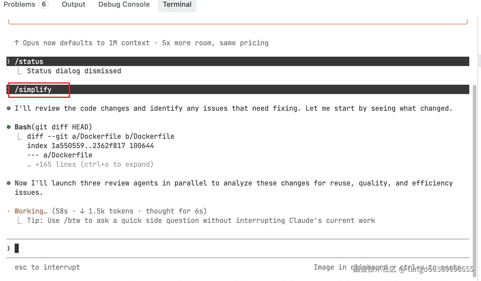Click the orange Working… status indicator
This screenshot has width=481, height=281.
31,211
